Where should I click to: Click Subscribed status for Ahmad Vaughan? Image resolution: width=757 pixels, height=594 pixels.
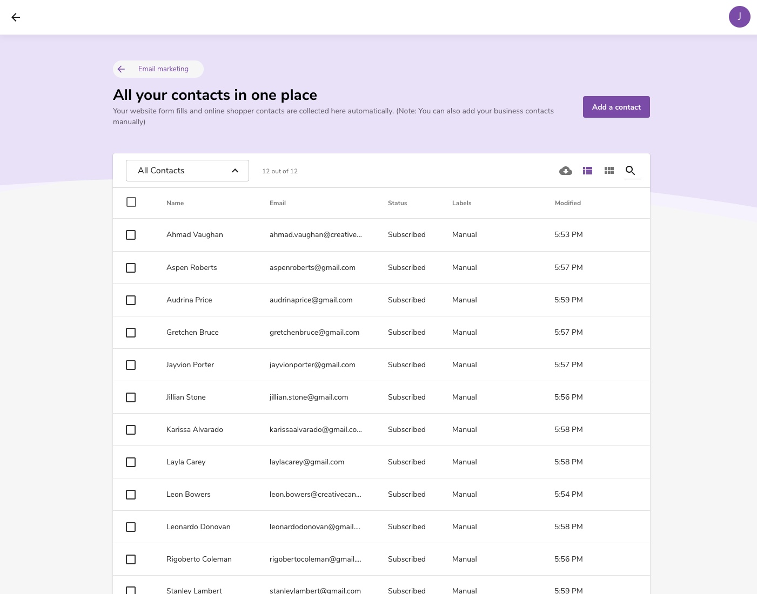406,234
